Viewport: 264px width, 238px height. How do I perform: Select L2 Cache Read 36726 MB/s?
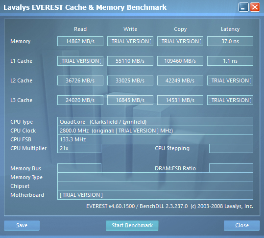80,80
